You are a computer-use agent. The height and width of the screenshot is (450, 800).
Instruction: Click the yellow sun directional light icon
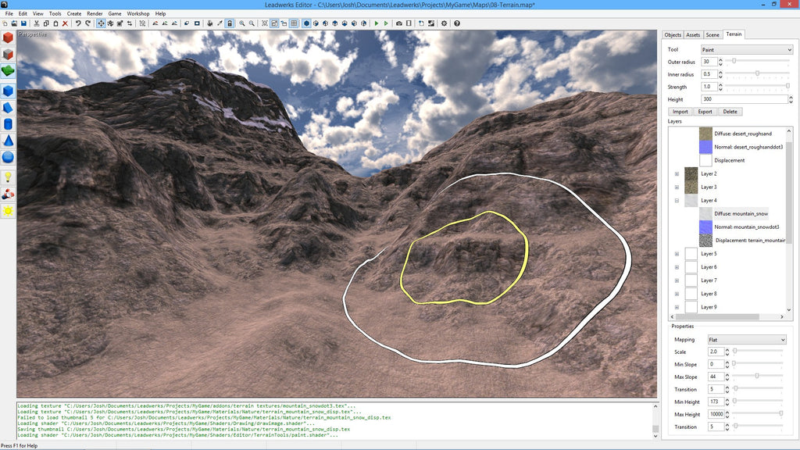click(x=8, y=211)
